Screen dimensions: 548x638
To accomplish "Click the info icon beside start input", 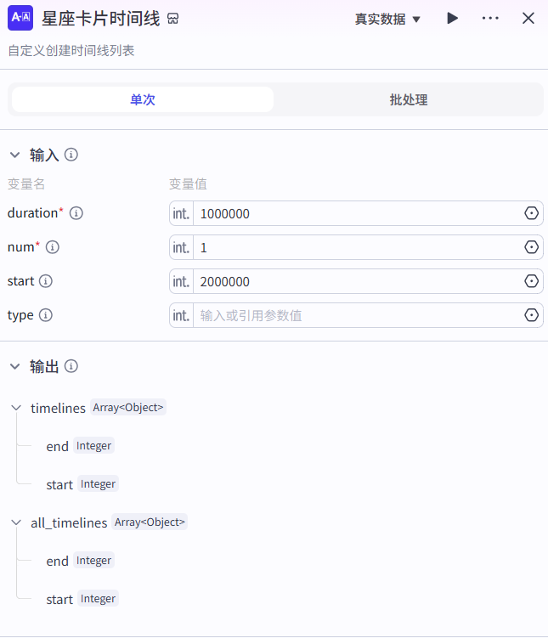I will (46, 281).
